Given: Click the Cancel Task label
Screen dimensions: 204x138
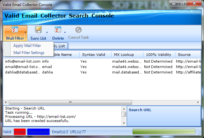Looking at the screenshot, I should point(78,37).
